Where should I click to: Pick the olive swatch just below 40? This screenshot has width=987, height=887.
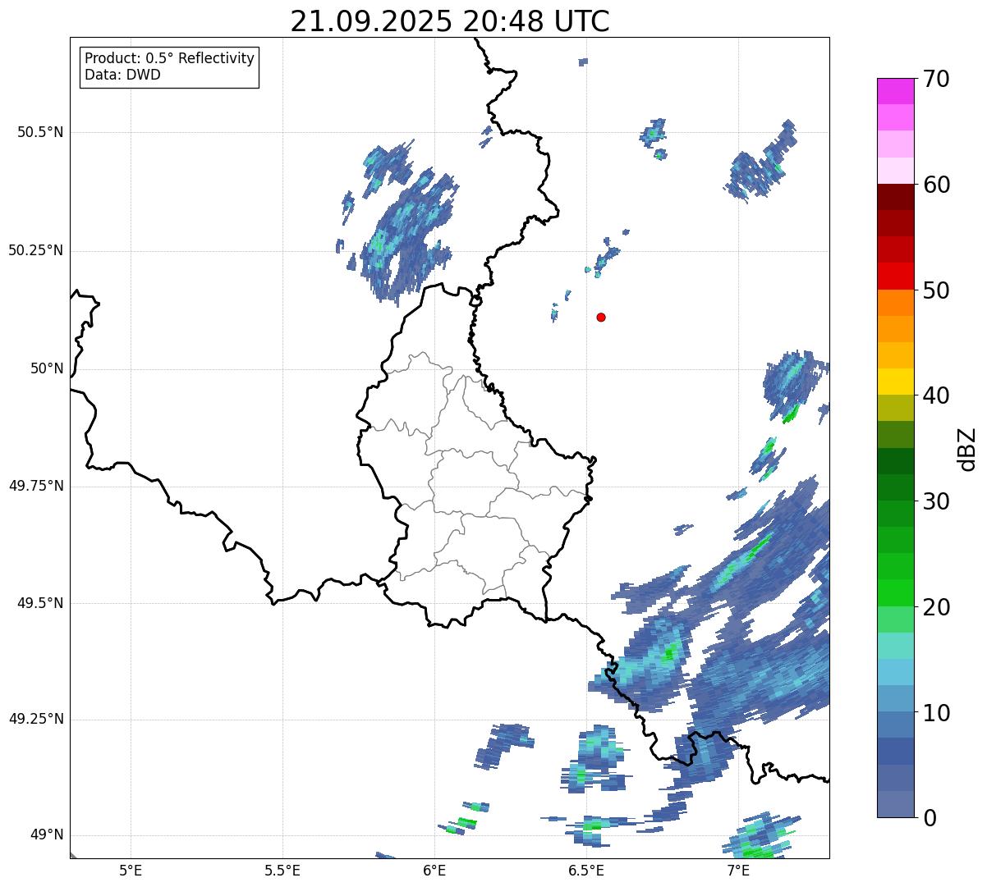point(895,409)
